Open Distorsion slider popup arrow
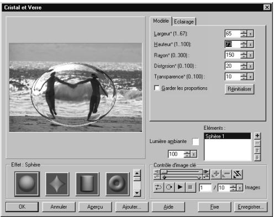The height and width of the screenshot is (217, 274). point(250,66)
